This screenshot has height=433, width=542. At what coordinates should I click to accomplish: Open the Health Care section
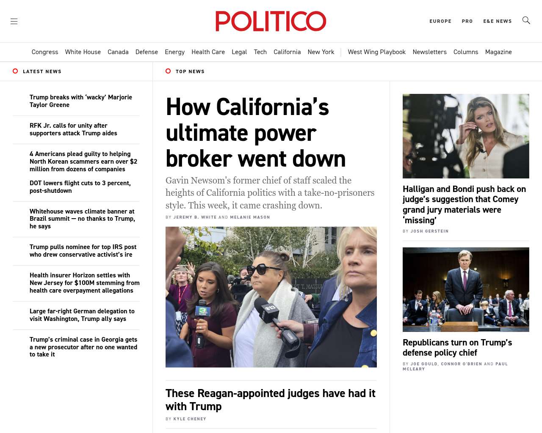[x=208, y=52]
